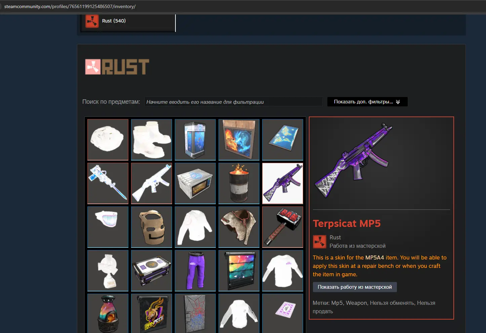Select the fire and ice dragon door skin

point(239,140)
